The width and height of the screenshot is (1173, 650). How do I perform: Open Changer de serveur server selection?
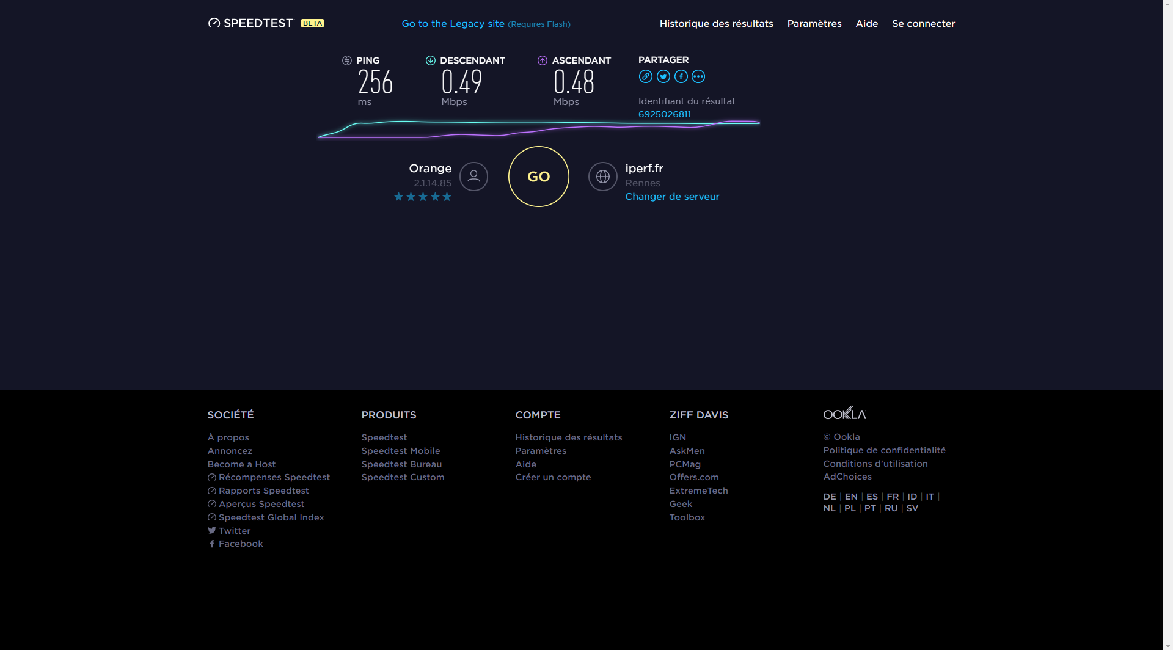pyautogui.click(x=672, y=197)
